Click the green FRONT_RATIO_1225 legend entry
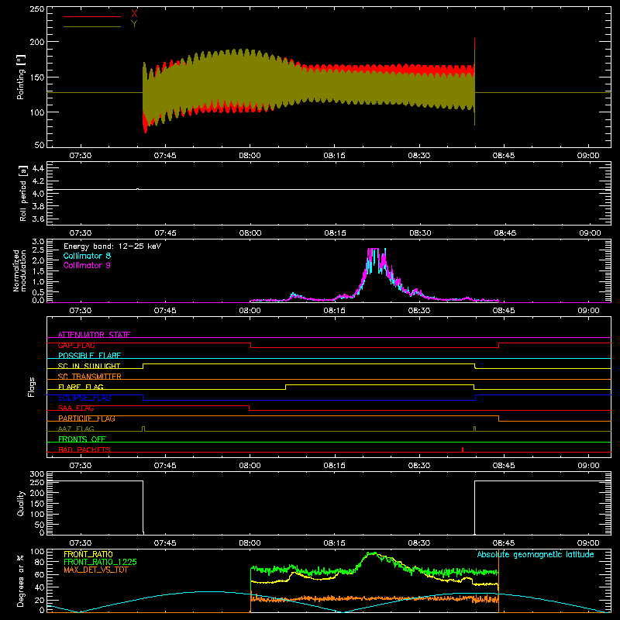The width and height of the screenshot is (620, 620). coord(100,562)
